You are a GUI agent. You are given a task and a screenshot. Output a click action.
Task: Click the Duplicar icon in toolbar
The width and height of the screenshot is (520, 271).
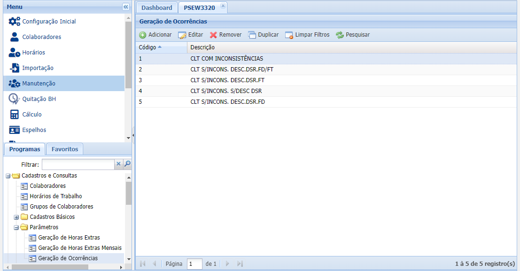[x=252, y=35]
